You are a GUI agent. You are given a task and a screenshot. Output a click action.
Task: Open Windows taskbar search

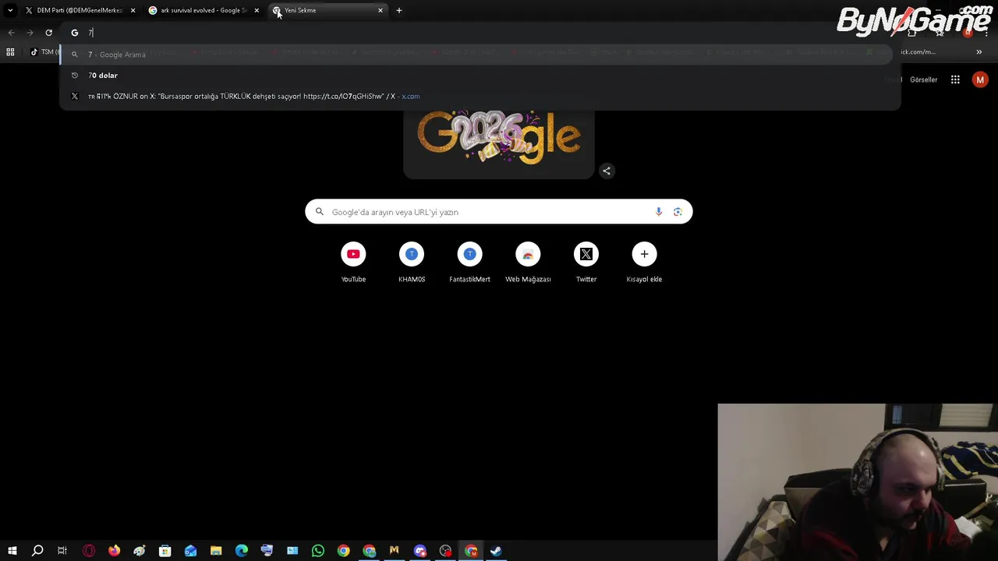coord(37,551)
